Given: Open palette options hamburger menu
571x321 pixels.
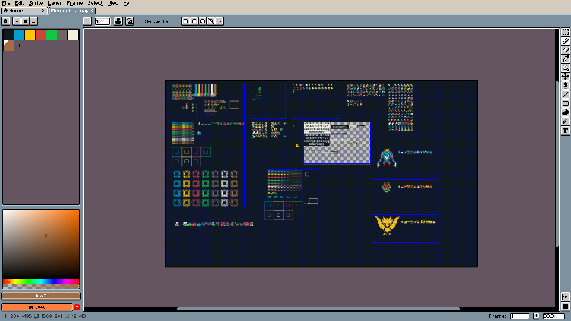Looking at the screenshot, I should (x=34, y=21).
